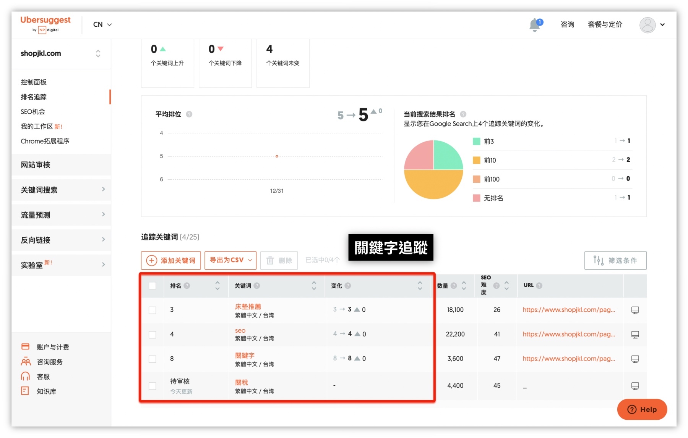Click help icon beside 当前搜索结果排名
This screenshot has width=688, height=438.
[463, 114]
